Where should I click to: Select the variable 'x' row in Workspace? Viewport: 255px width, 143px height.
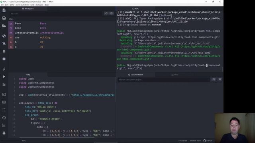(62, 47)
